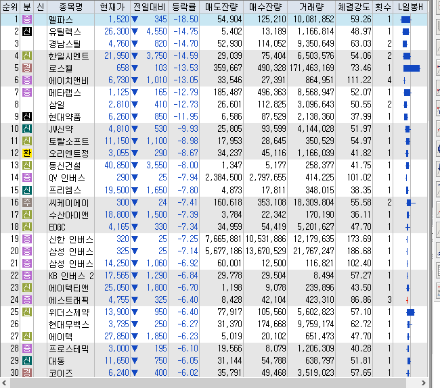Click the black 신 badge beside 유틸렉스
440x388 pixels.
tap(27, 31)
